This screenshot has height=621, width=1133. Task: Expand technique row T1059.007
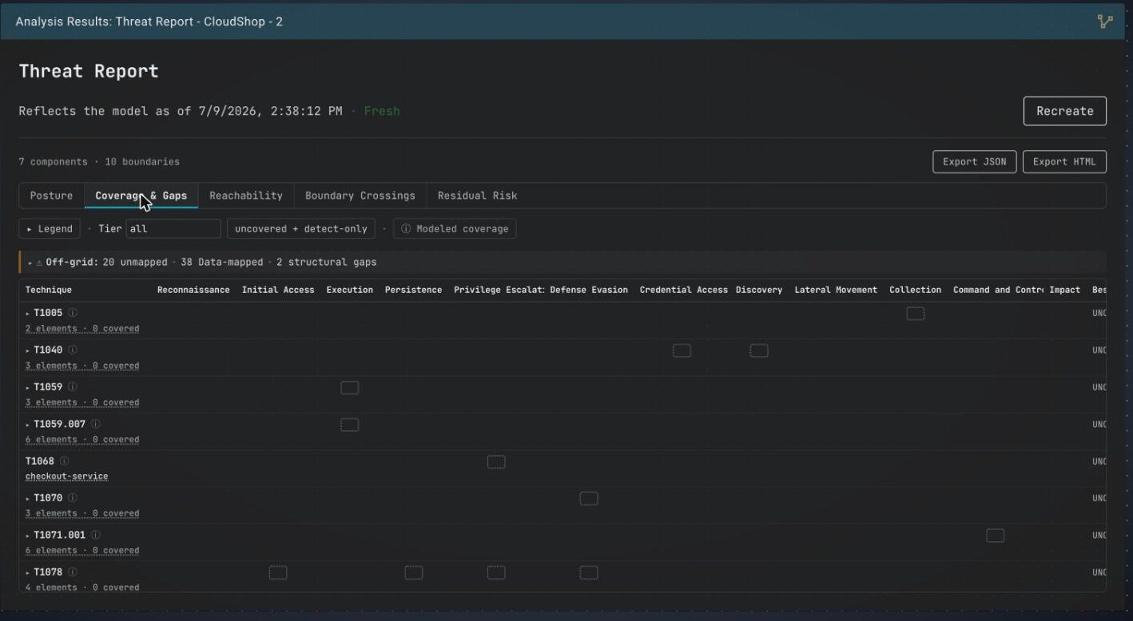pyautogui.click(x=28, y=425)
